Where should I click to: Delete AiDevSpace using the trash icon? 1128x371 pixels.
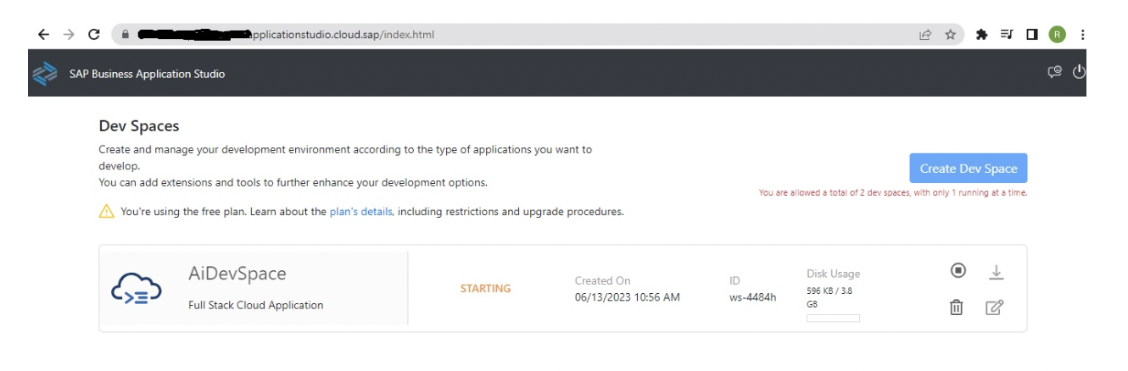tap(956, 307)
